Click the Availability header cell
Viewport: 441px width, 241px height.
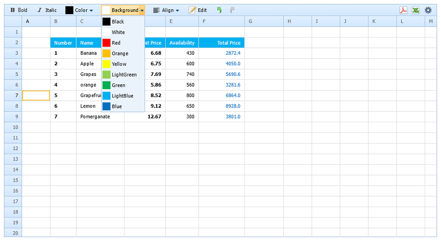pos(182,43)
